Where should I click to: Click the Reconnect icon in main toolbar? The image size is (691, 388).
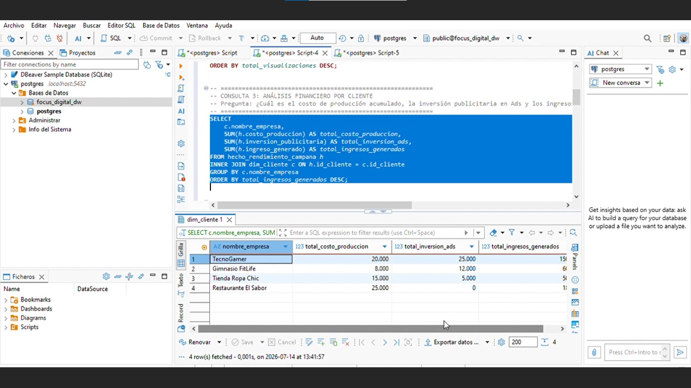pos(48,38)
